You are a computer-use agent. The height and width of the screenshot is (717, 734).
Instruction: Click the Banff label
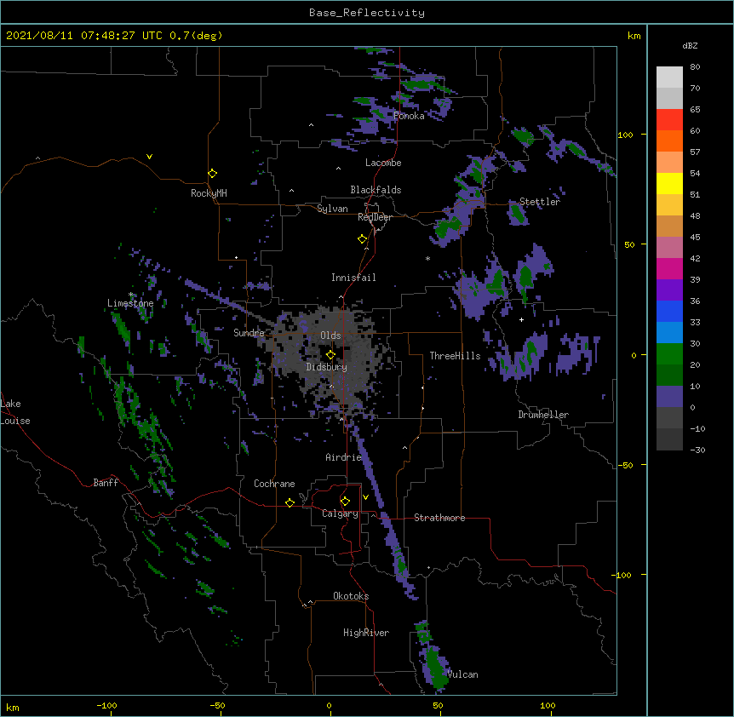[x=106, y=483]
